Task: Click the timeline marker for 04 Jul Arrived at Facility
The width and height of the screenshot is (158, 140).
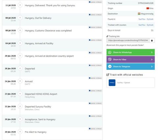Action: tap(20, 43)
